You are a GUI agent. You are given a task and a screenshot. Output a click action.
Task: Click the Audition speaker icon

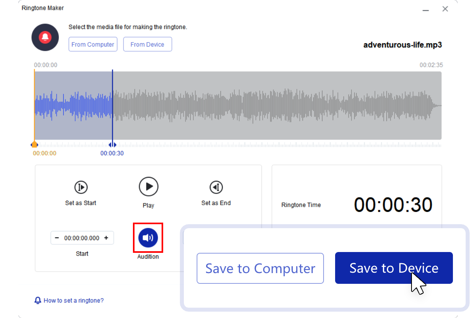148,238
